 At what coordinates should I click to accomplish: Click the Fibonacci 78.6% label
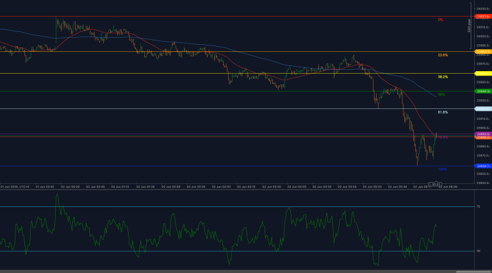(443, 137)
